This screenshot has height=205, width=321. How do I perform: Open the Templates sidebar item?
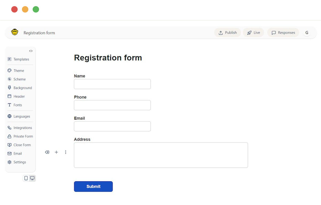point(18,59)
